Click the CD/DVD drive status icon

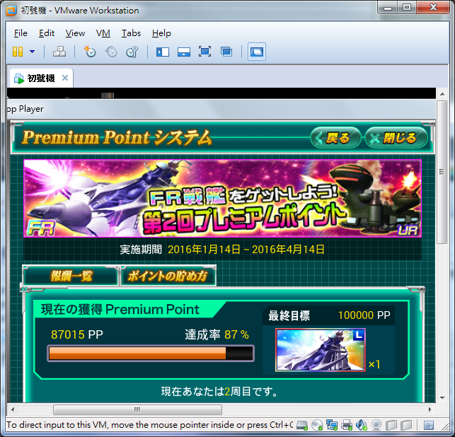pyautogui.click(x=317, y=425)
